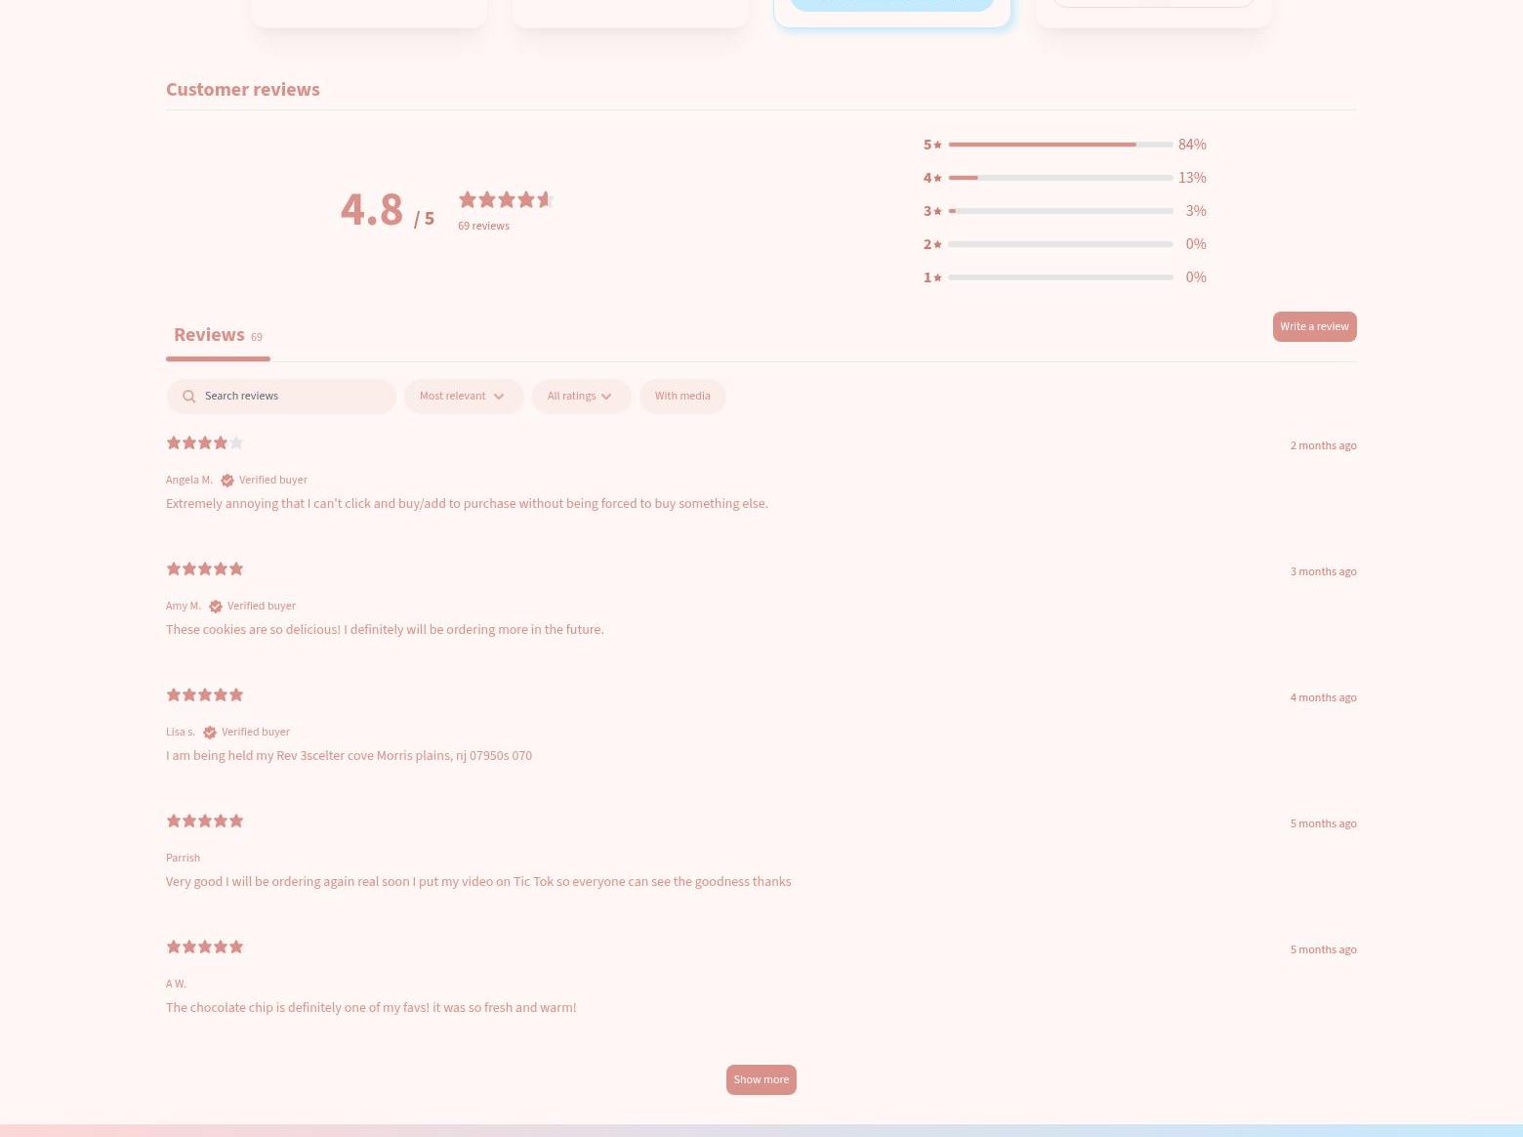Click reviewer name A W.
The height and width of the screenshot is (1137, 1523).
[176, 984]
